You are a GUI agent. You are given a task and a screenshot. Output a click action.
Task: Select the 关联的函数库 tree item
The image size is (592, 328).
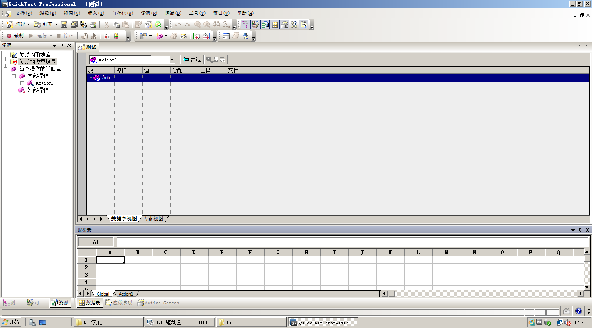pyautogui.click(x=35, y=55)
